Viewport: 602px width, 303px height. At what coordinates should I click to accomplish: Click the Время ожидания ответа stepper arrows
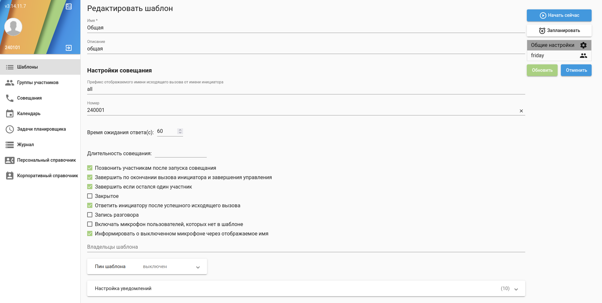pos(180,131)
